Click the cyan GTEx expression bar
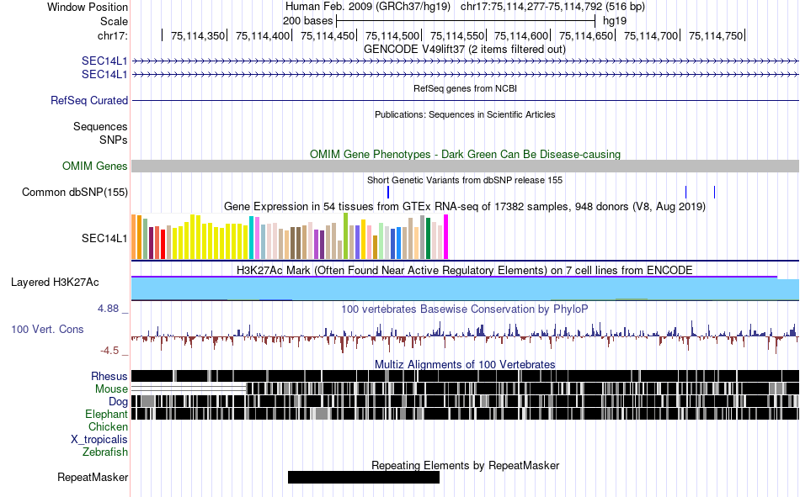 point(252,238)
